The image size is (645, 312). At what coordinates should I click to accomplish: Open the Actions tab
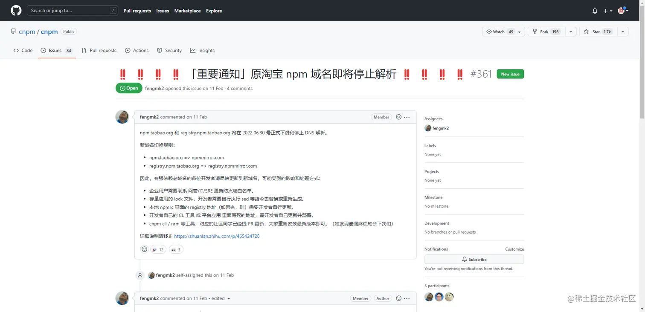[137, 50]
